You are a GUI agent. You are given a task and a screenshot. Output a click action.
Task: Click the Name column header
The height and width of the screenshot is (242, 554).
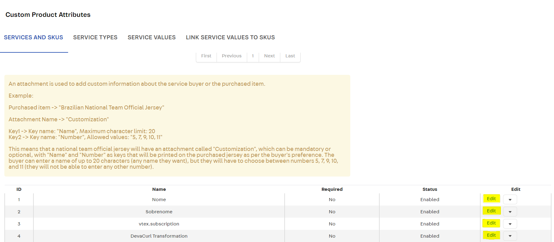click(x=159, y=189)
